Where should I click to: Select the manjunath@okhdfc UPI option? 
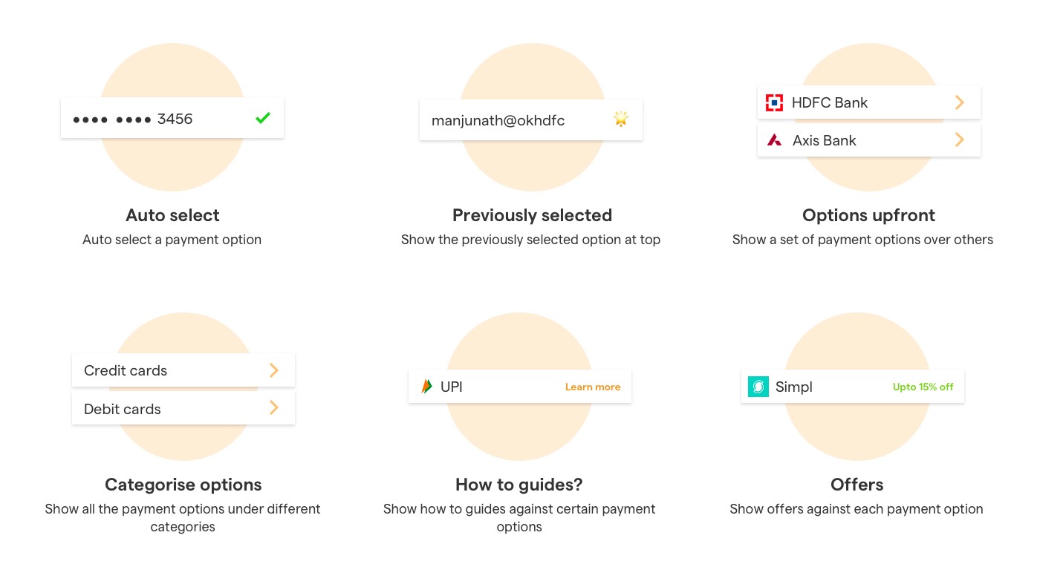coord(531,120)
